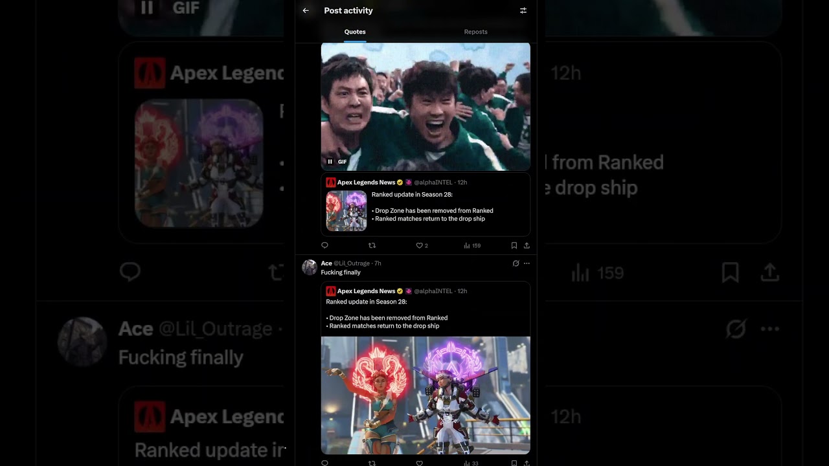829x466 pixels.
Task: Click the 12h timestamp in the GIF post's quote
Action: [462, 183]
